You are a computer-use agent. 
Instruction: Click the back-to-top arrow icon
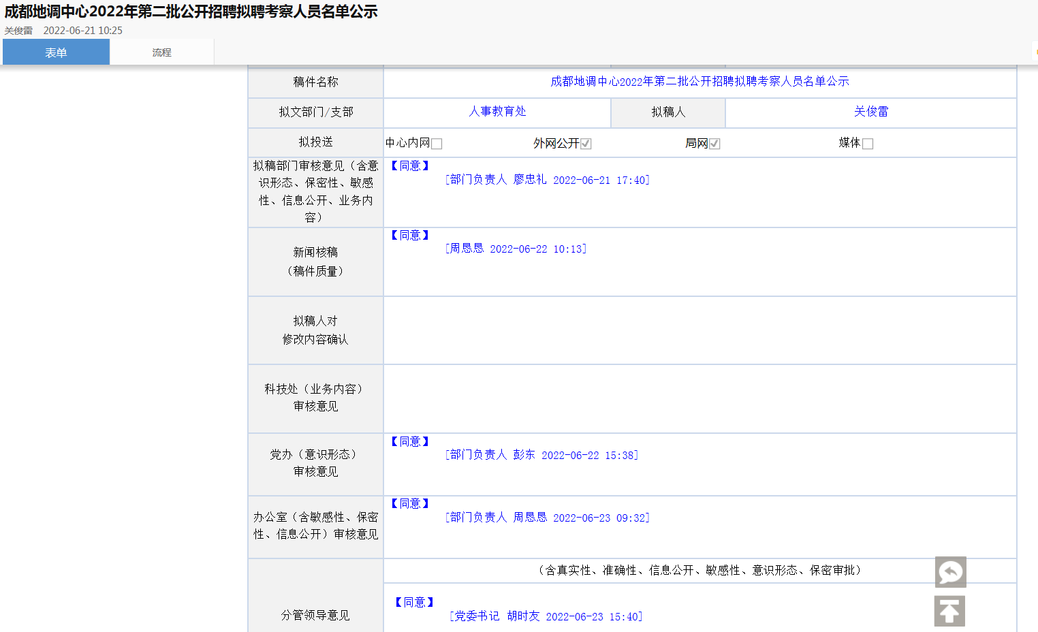click(x=949, y=611)
